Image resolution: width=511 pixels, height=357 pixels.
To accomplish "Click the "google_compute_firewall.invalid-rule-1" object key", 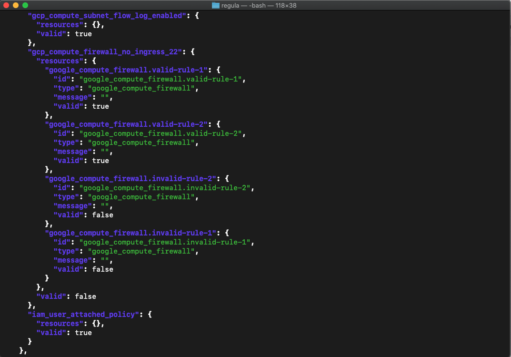I will pyautogui.click(x=130, y=233).
